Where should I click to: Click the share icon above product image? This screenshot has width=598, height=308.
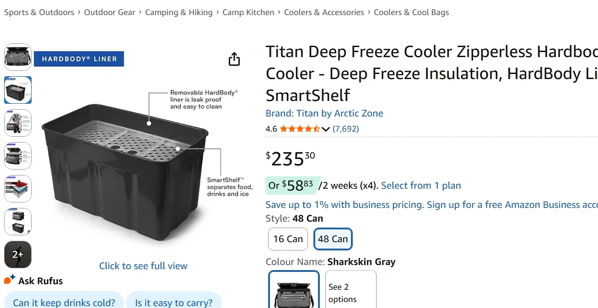(x=234, y=59)
